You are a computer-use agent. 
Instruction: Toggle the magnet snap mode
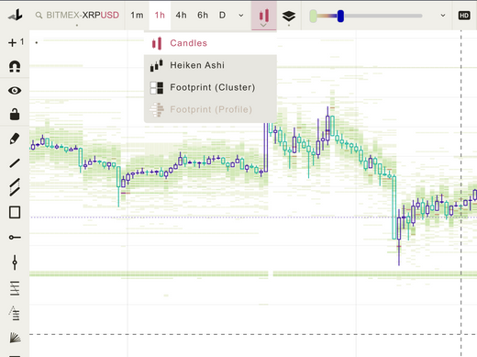(15, 66)
